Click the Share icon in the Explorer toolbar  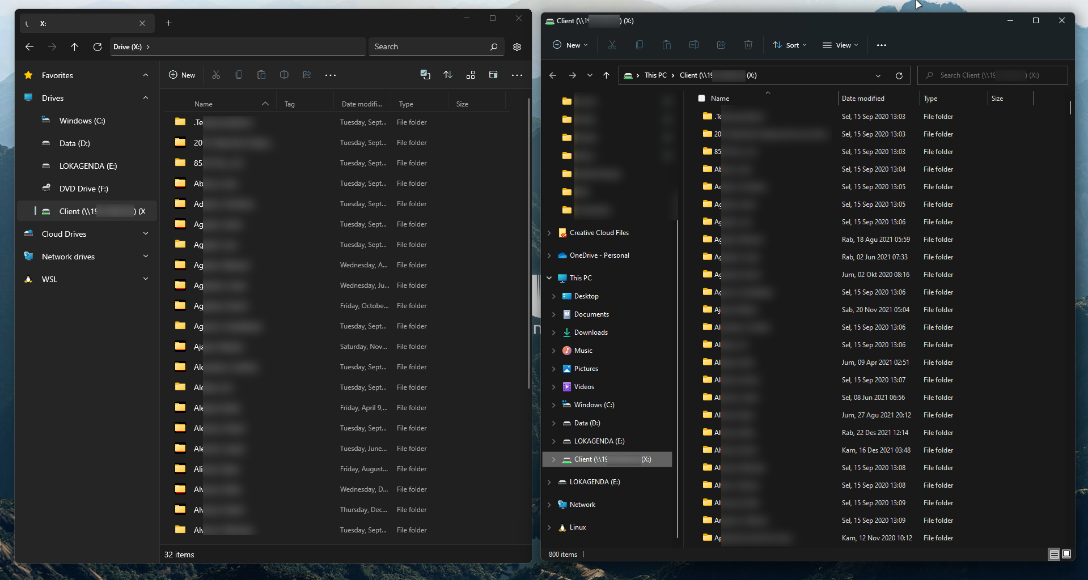click(721, 45)
